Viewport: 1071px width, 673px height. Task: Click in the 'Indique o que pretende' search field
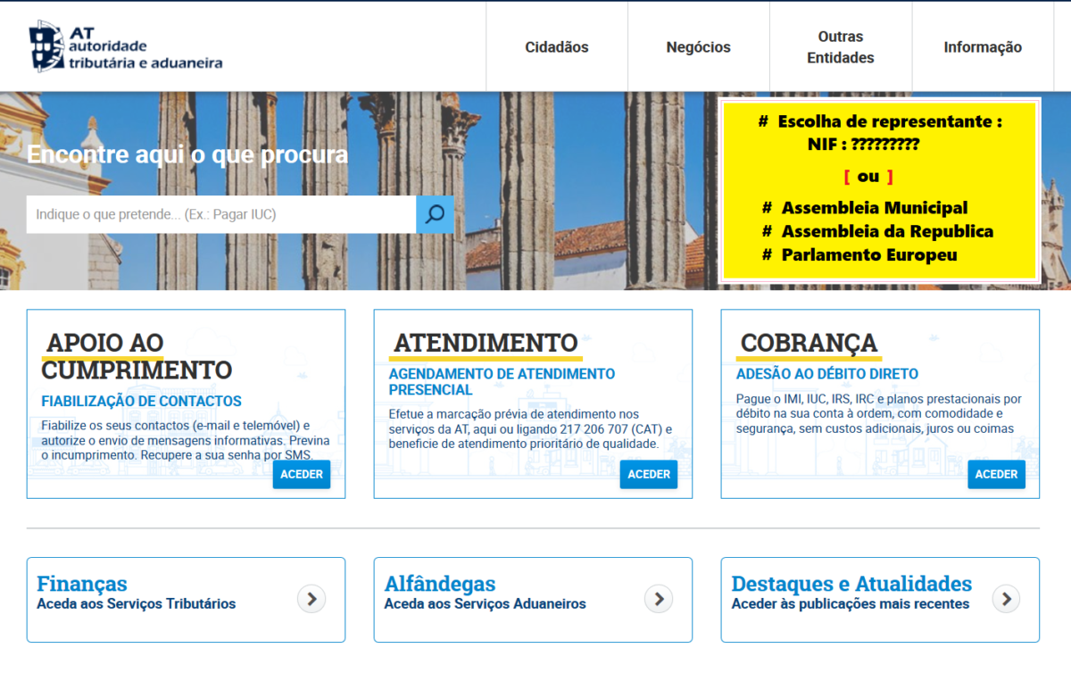click(x=221, y=214)
